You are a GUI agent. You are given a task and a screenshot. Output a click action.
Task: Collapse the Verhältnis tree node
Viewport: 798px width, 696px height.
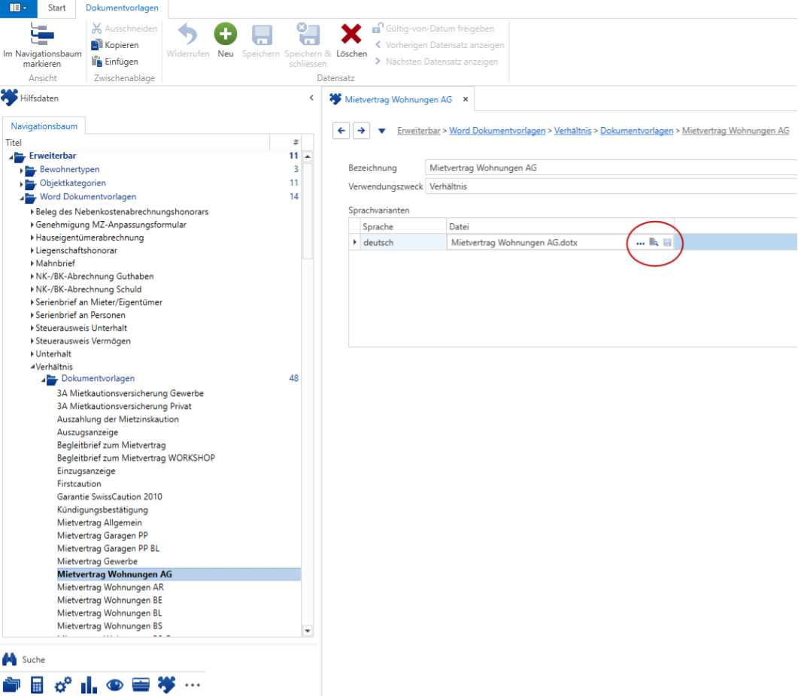click(32, 366)
